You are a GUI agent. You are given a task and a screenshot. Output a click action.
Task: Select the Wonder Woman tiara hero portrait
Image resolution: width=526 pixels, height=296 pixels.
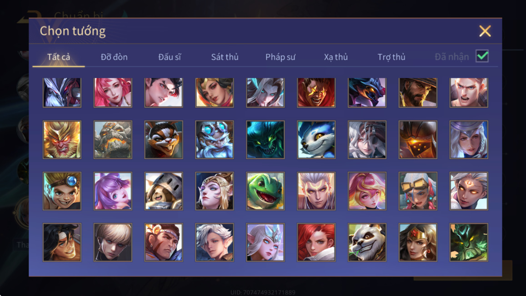pyautogui.click(x=418, y=242)
